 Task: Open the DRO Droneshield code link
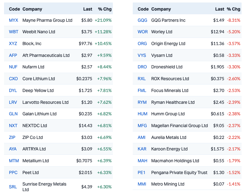(x=142, y=67)
